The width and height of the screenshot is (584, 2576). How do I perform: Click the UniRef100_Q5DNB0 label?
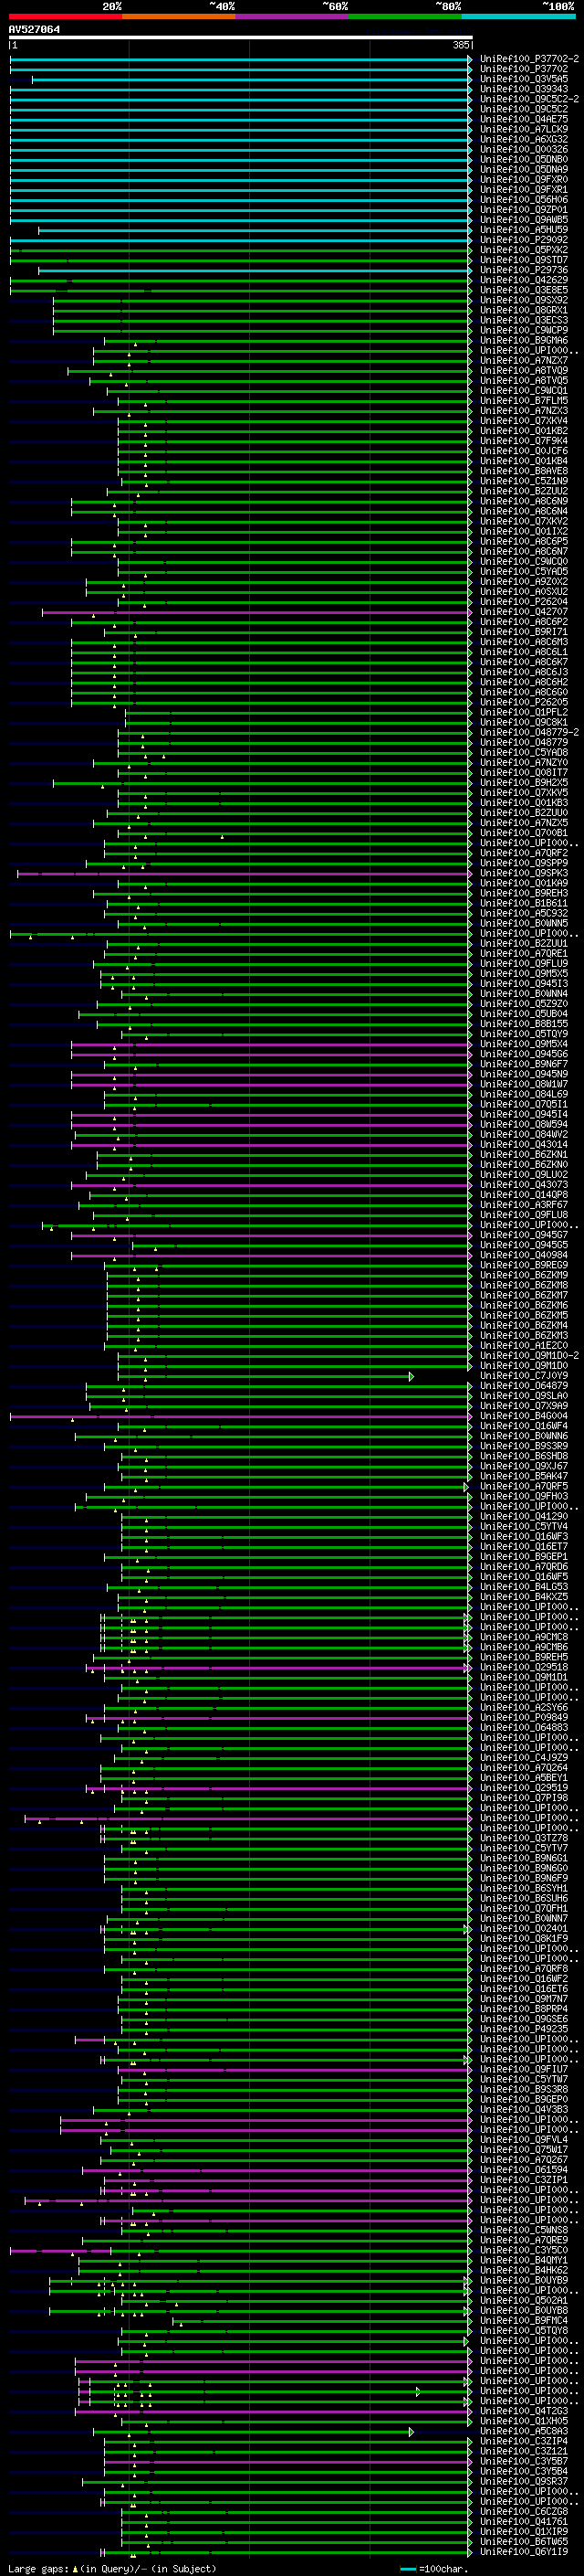(x=524, y=159)
